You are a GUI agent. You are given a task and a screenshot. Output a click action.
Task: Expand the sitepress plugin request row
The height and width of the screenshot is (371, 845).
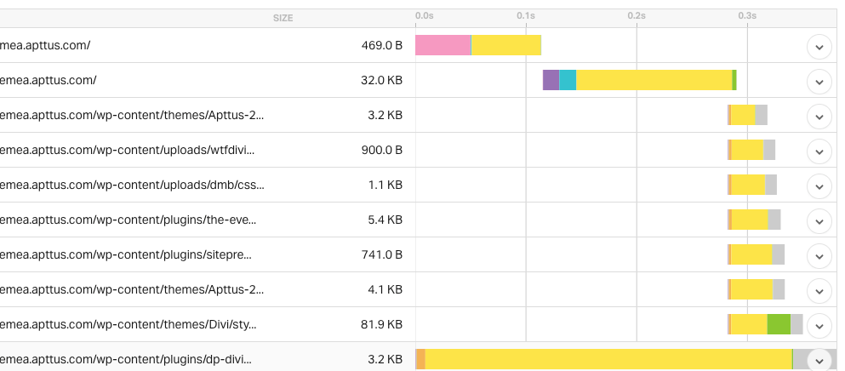coord(819,256)
